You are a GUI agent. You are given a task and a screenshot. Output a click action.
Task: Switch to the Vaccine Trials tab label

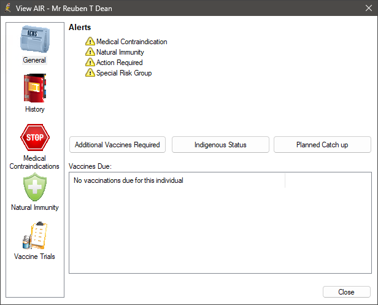[34, 257]
